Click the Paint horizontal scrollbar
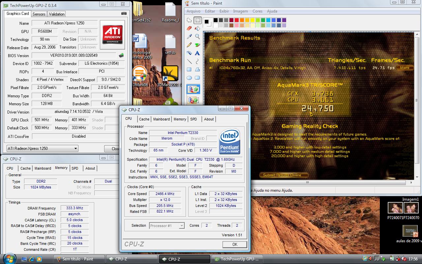422x264 pixels. (307, 182)
